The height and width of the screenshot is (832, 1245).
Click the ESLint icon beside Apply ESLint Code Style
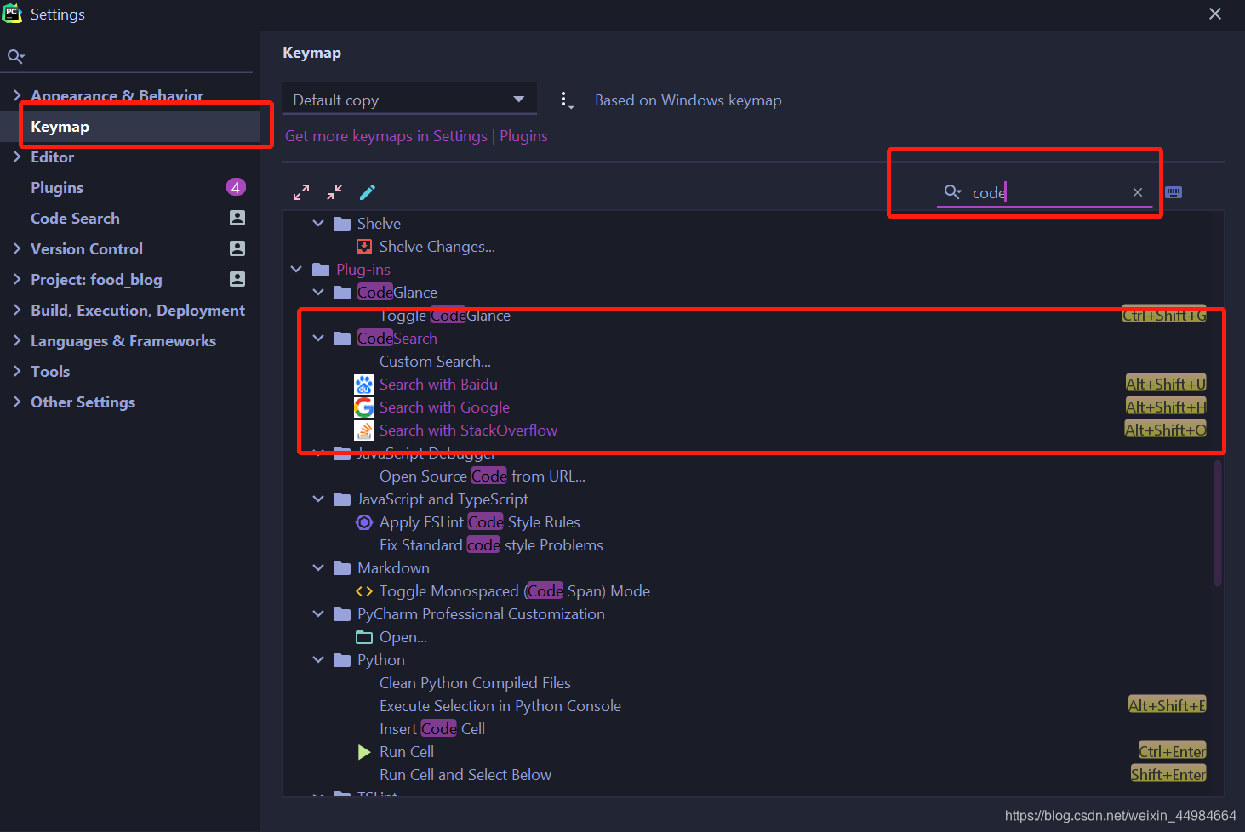pyautogui.click(x=364, y=522)
